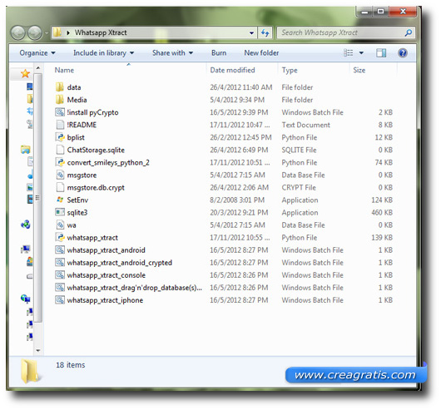Click the sqlite3 application icon
The width and height of the screenshot is (441, 410).
(x=60, y=212)
